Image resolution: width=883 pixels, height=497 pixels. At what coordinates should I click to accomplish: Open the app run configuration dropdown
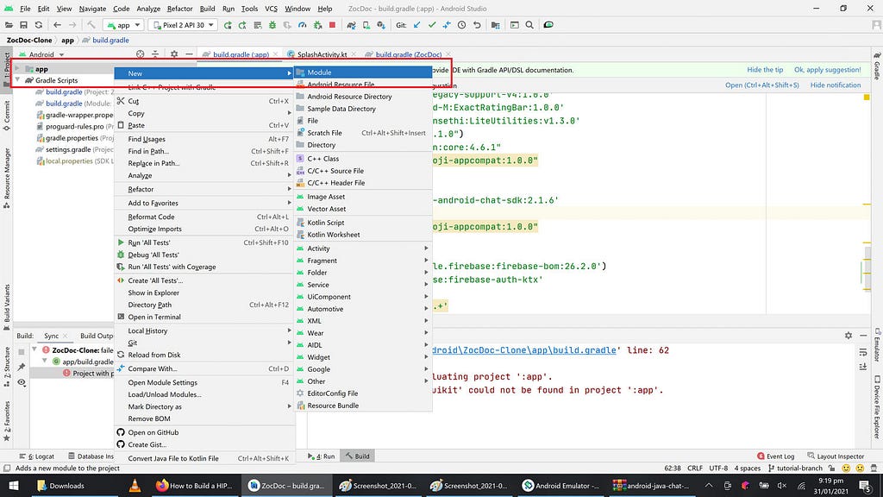pyautogui.click(x=124, y=25)
